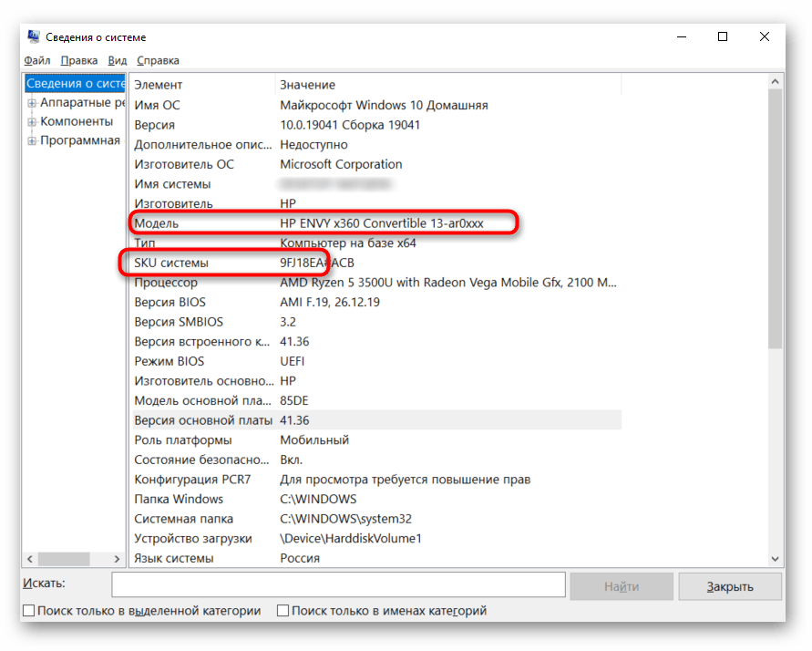This screenshot has height=651, width=812.
Task: Expand the Программная среда tree node
Action: click(32, 141)
